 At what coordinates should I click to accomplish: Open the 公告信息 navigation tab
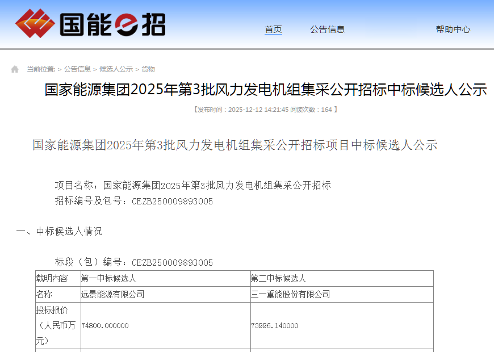[x=327, y=30]
